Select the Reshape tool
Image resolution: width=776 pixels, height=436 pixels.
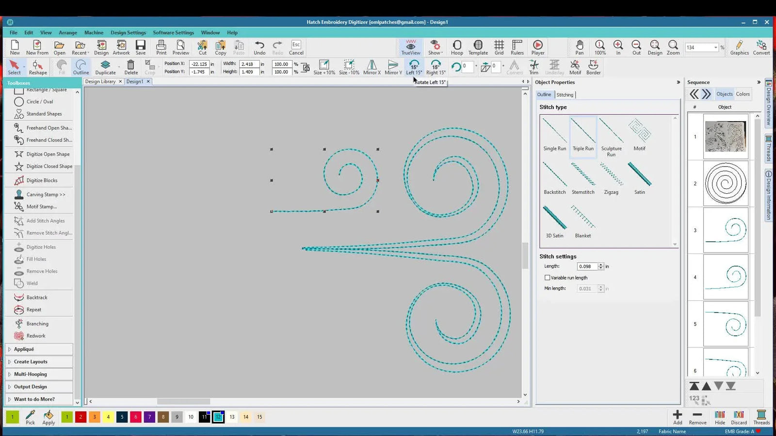click(x=38, y=67)
